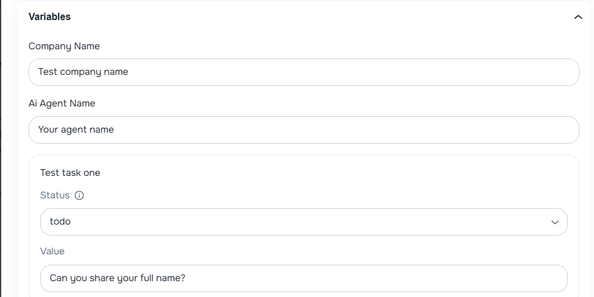
Task: Click the Test task one title
Action: coord(70,173)
